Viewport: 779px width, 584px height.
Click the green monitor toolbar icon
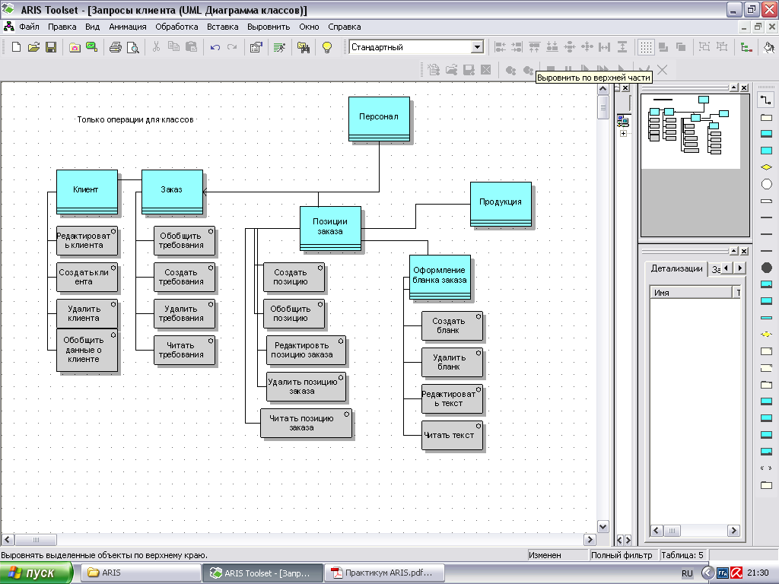91,47
